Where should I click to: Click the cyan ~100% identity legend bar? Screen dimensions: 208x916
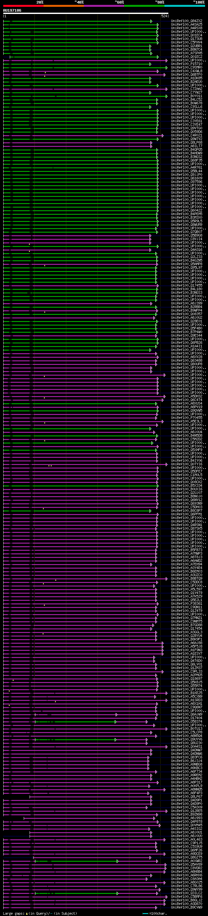pyautogui.click(x=185, y=6)
